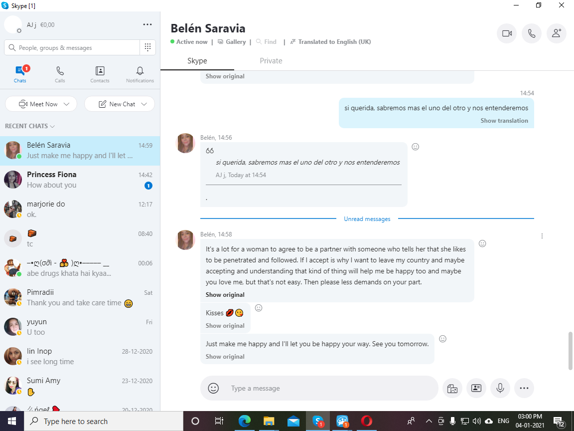
Task: Expand the New Chat dropdown
Action: point(144,104)
